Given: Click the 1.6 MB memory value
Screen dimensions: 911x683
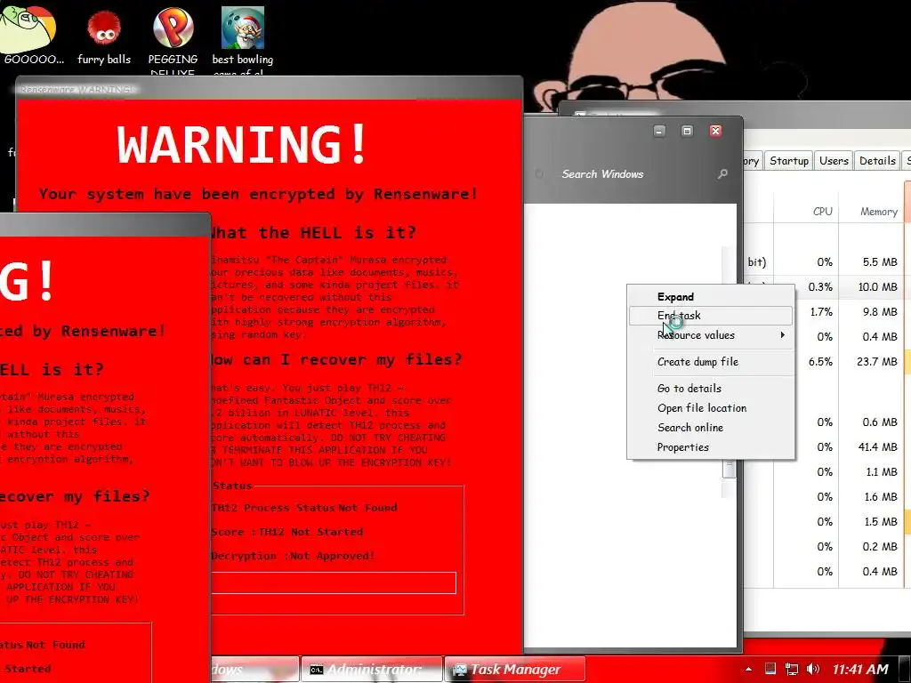Looking at the screenshot, I should 880,497.
